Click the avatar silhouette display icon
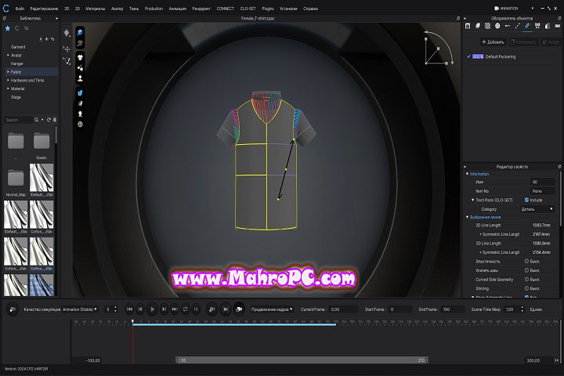The height and width of the screenshot is (376, 564). coord(80,78)
